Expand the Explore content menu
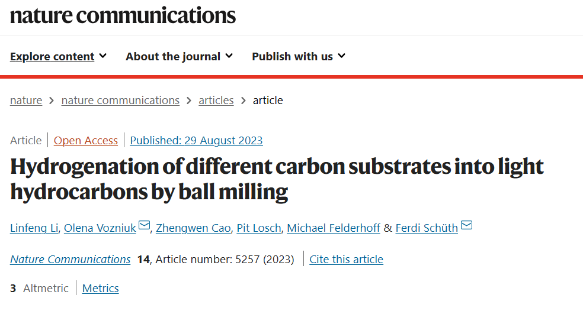583x324 pixels. click(59, 56)
